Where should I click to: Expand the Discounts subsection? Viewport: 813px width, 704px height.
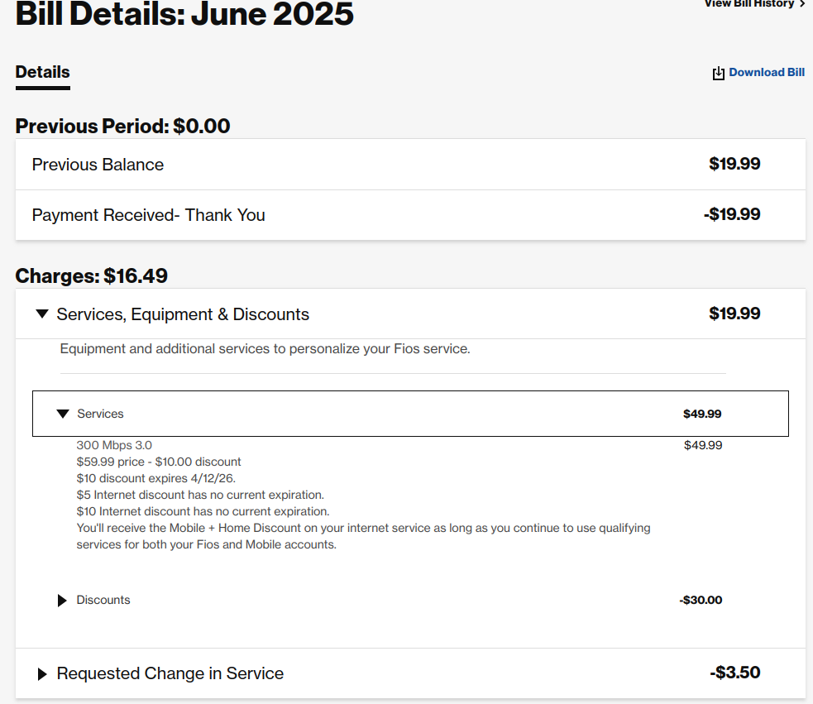click(62, 601)
